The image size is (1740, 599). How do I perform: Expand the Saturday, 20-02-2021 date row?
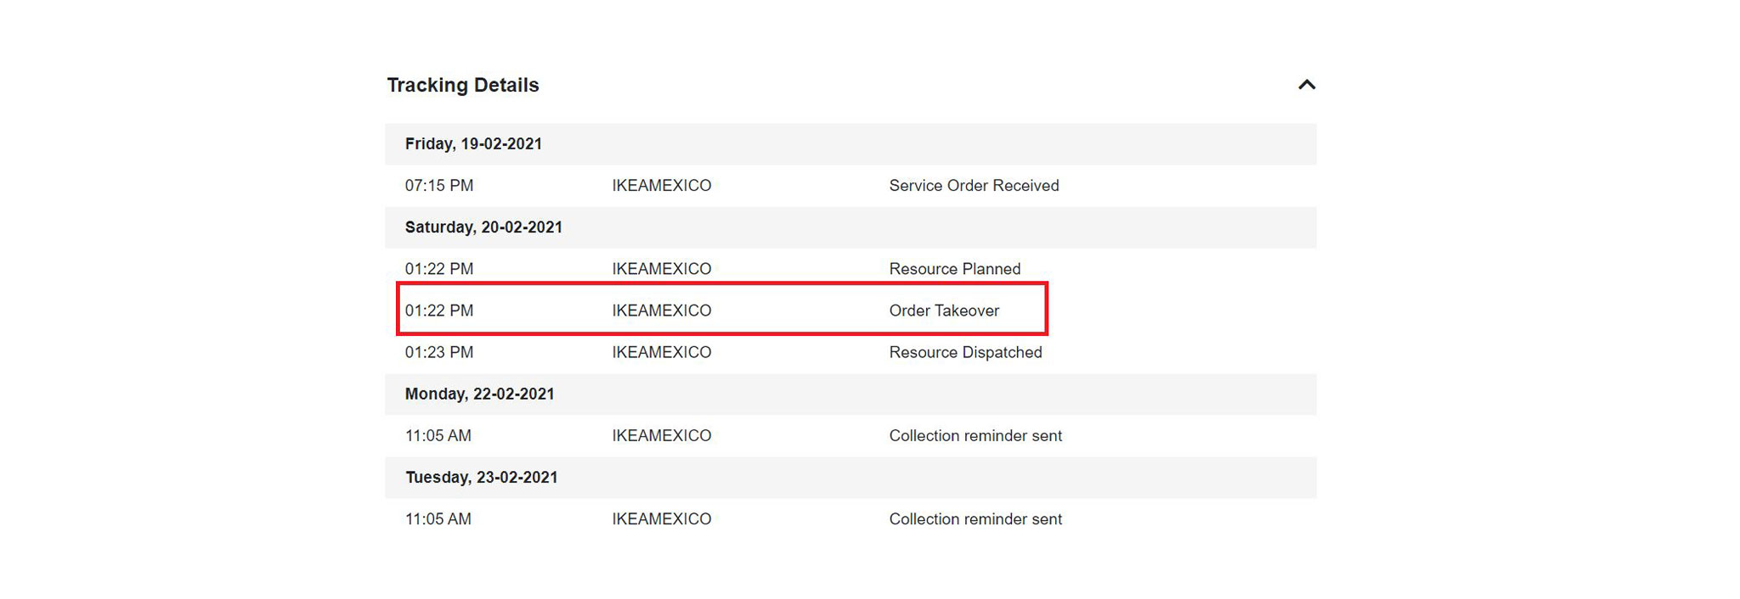pyautogui.click(x=484, y=227)
